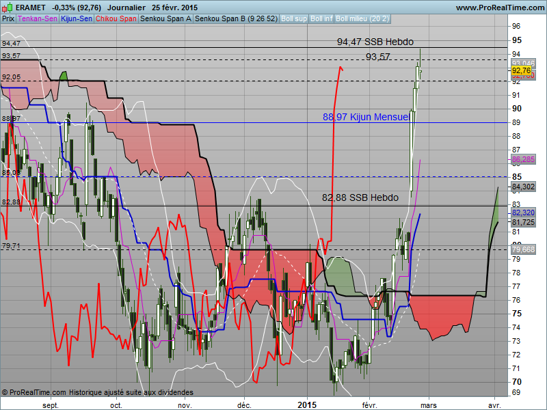Click the 81,725 price tag
The height and width of the screenshot is (410, 547).
tap(523, 222)
